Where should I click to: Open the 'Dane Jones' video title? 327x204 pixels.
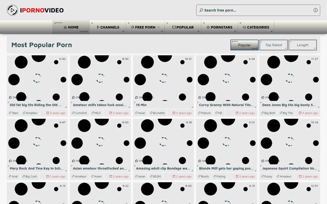(289, 105)
